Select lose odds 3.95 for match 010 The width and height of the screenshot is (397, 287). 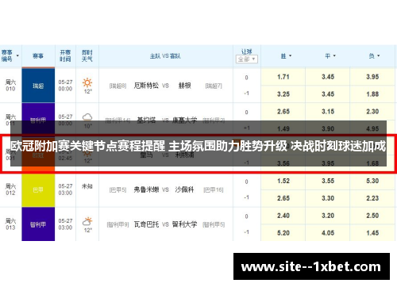pos(372,77)
